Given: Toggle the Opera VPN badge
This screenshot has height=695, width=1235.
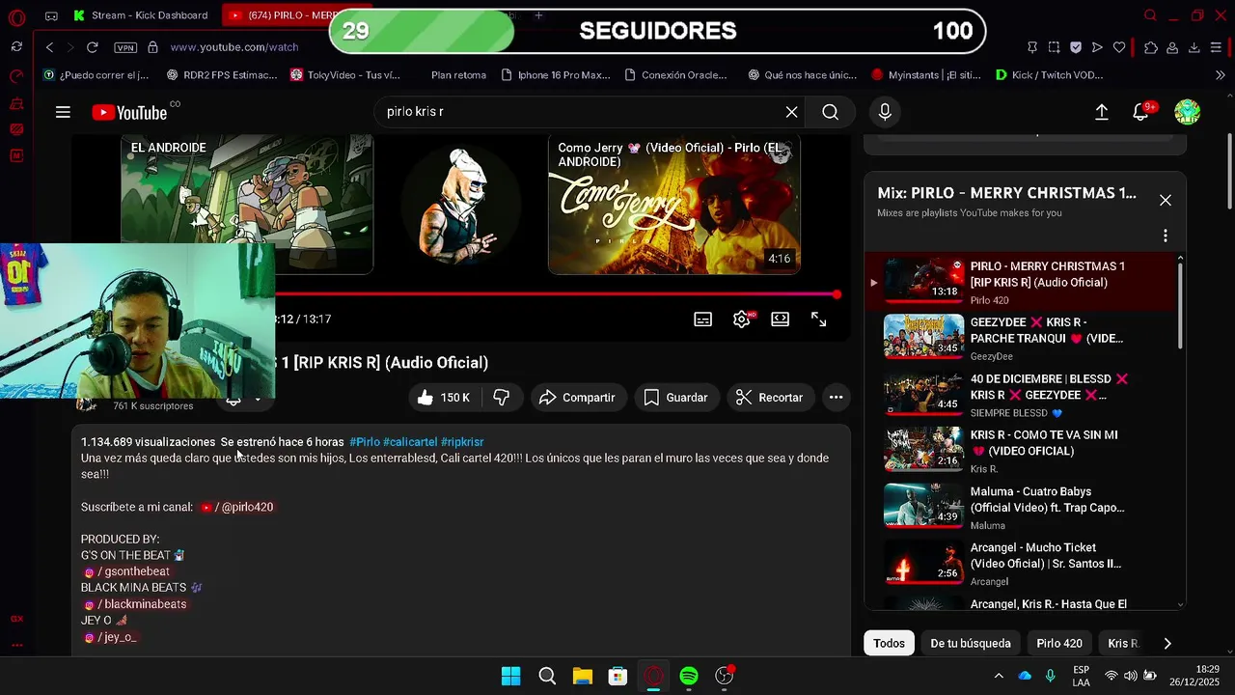Looking at the screenshot, I should point(125,47).
